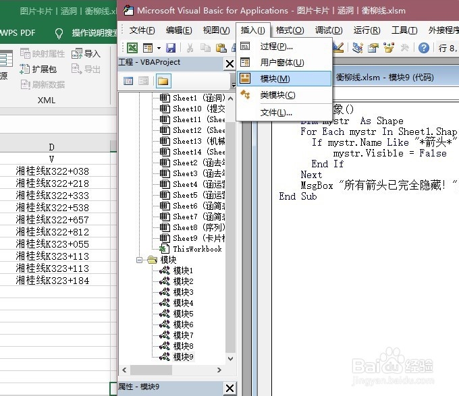Select 模块2 in project tree
Screen dimensions: 459x396
click(x=177, y=281)
